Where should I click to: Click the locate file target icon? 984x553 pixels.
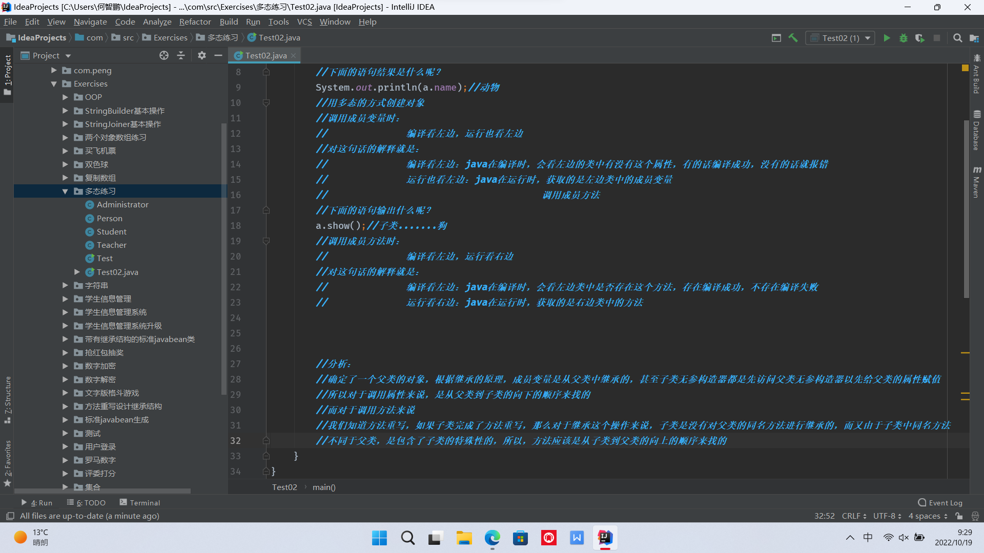pyautogui.click(x=164, y=55)
